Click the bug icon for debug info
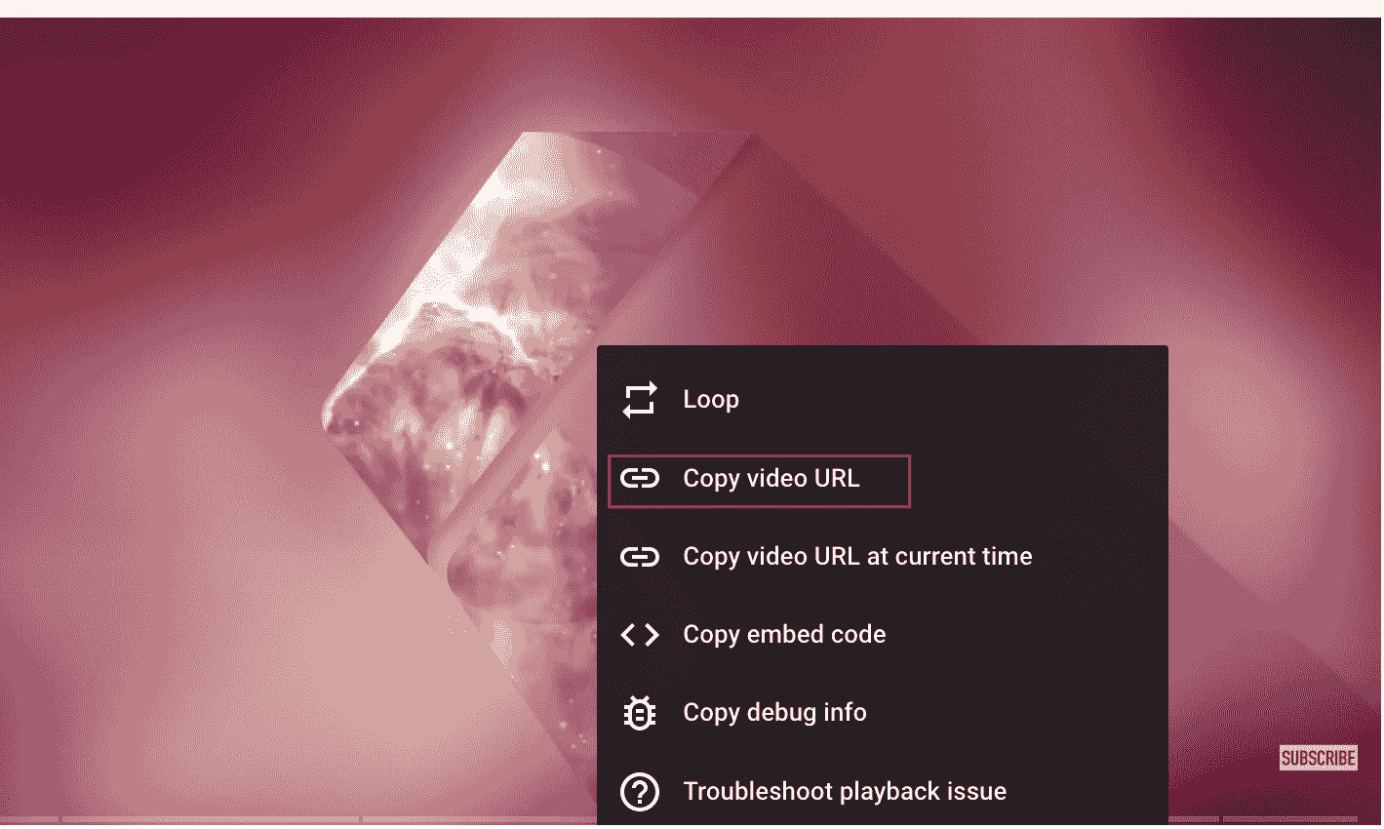 640,713
